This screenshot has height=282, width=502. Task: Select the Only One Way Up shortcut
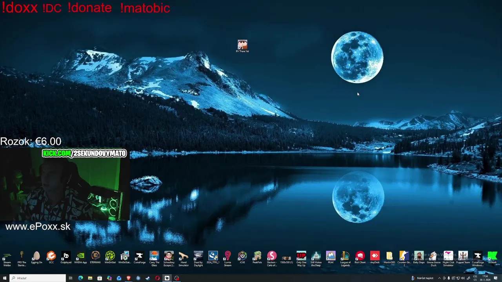[301, 259]
